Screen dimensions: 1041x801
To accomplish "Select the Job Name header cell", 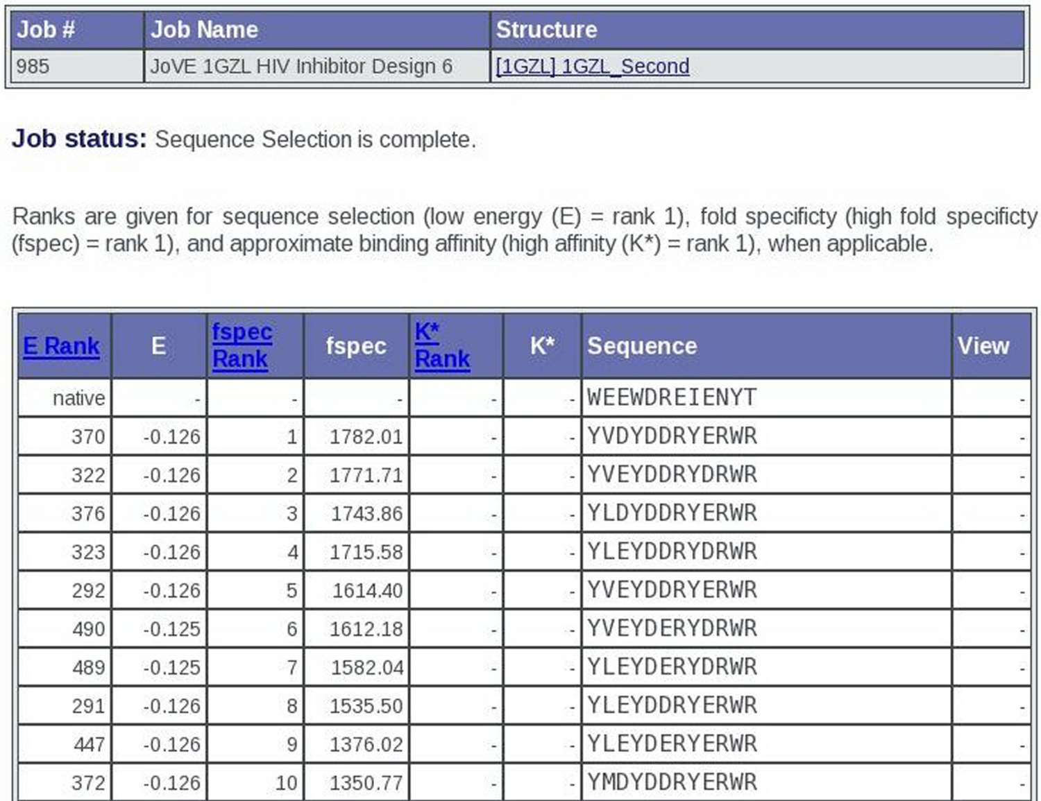I will pos(317,30).
